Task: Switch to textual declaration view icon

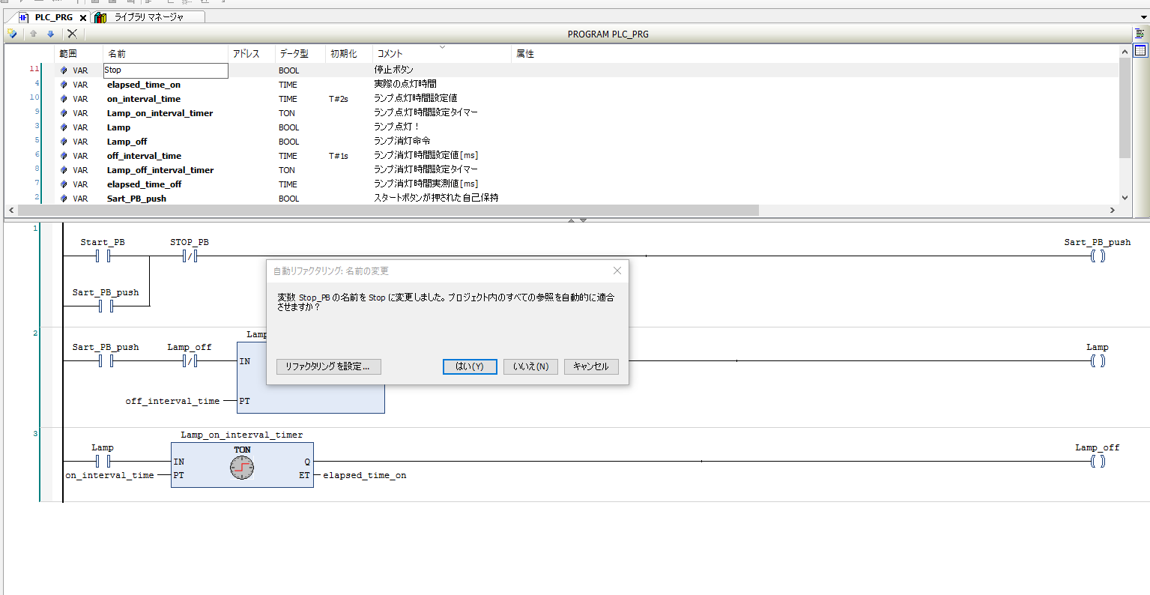Action: (x=1140, y=34)
